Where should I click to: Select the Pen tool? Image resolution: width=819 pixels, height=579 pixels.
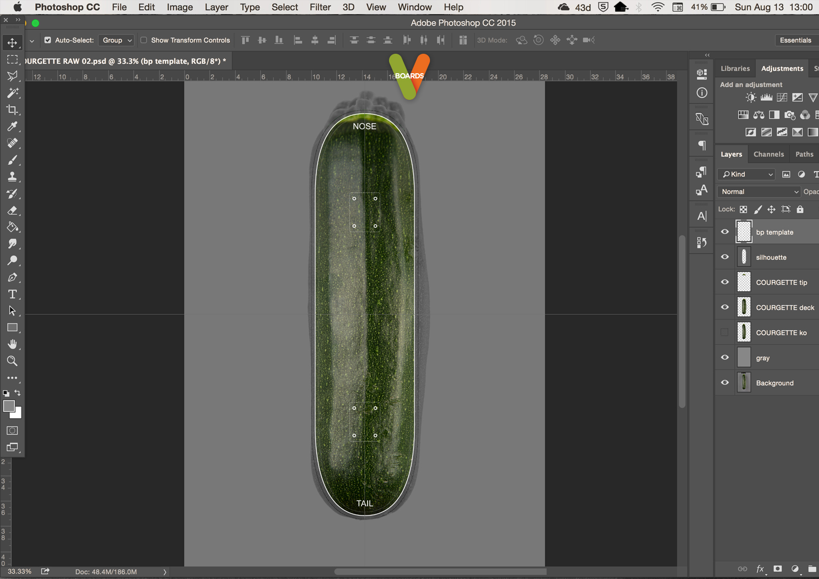pos(12,277)
